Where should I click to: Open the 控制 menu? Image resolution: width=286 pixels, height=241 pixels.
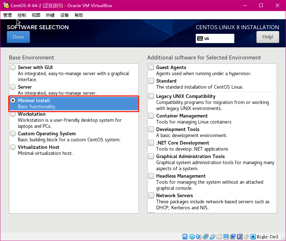(21, 15)
